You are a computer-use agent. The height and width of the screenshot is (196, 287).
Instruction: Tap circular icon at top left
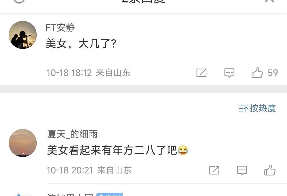pos(19,1)
